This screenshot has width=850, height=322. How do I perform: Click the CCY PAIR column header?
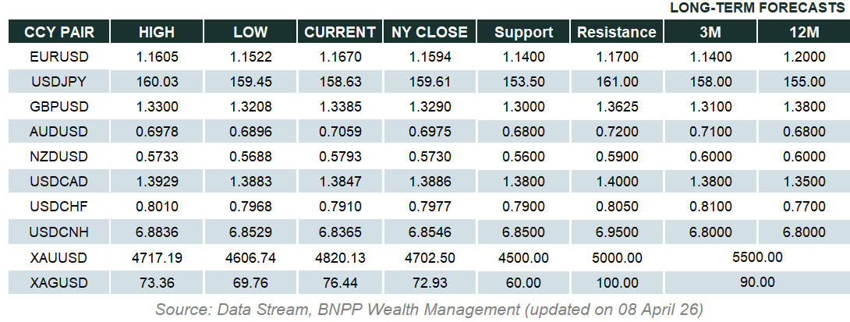coord(58,32)
